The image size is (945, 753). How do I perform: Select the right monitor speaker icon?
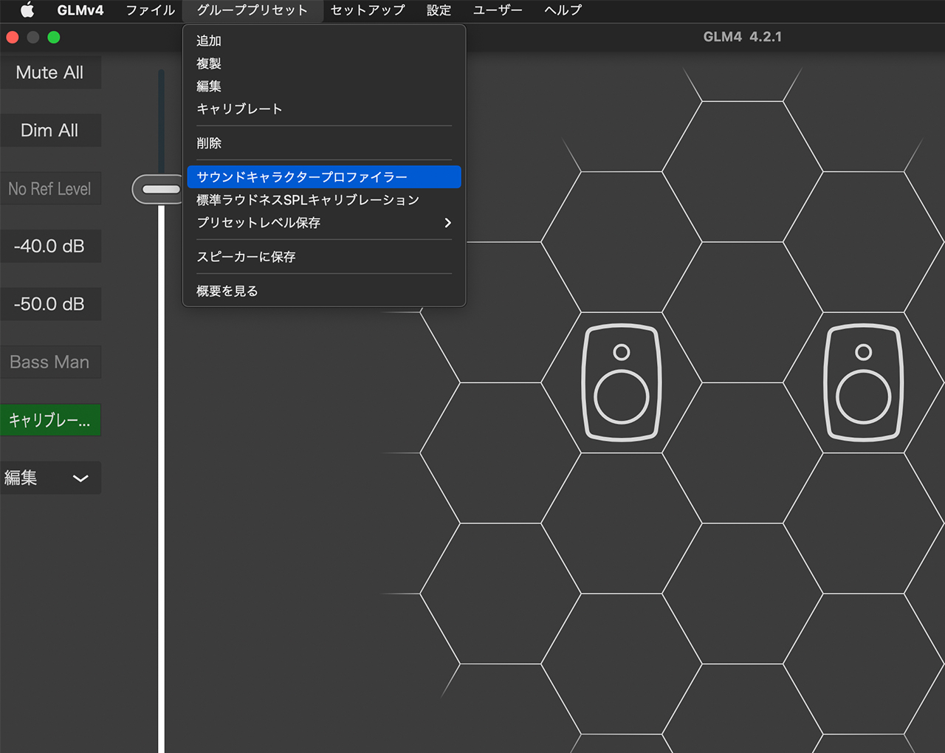[863, 382]
